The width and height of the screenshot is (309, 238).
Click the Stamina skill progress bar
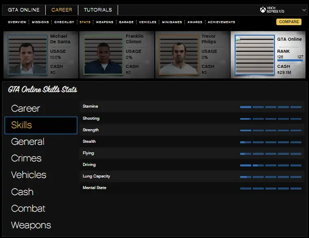(x=270, y=107)
